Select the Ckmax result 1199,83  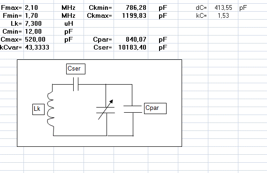coord(131,15)
